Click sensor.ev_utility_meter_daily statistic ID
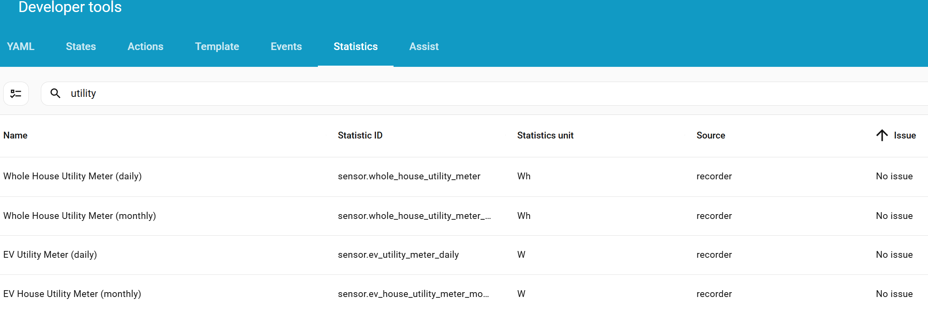928x315 pixels. (x=398, y=255)
